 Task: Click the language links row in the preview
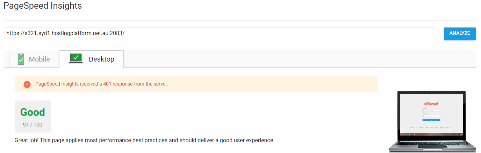point(431,128)
